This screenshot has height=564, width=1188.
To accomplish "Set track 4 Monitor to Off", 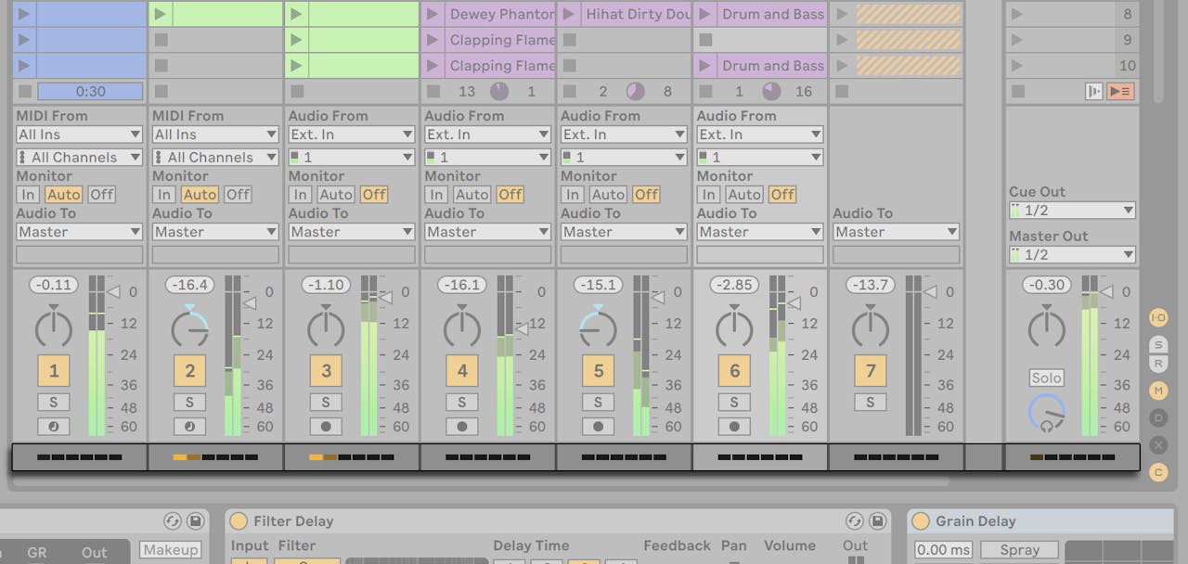I will (x=509, y=195).
